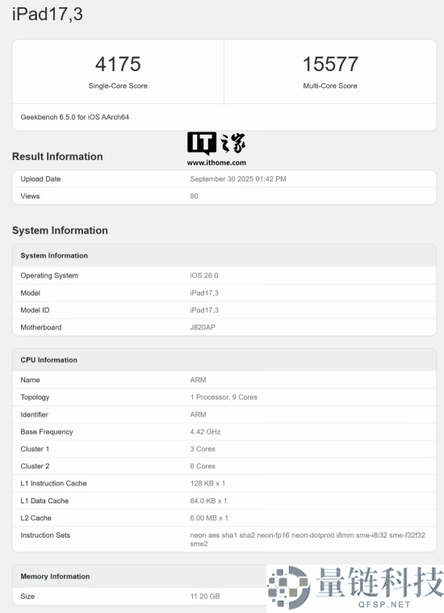Select the iOS 26.0 value
444x613 pixels.
coord(204,275)
